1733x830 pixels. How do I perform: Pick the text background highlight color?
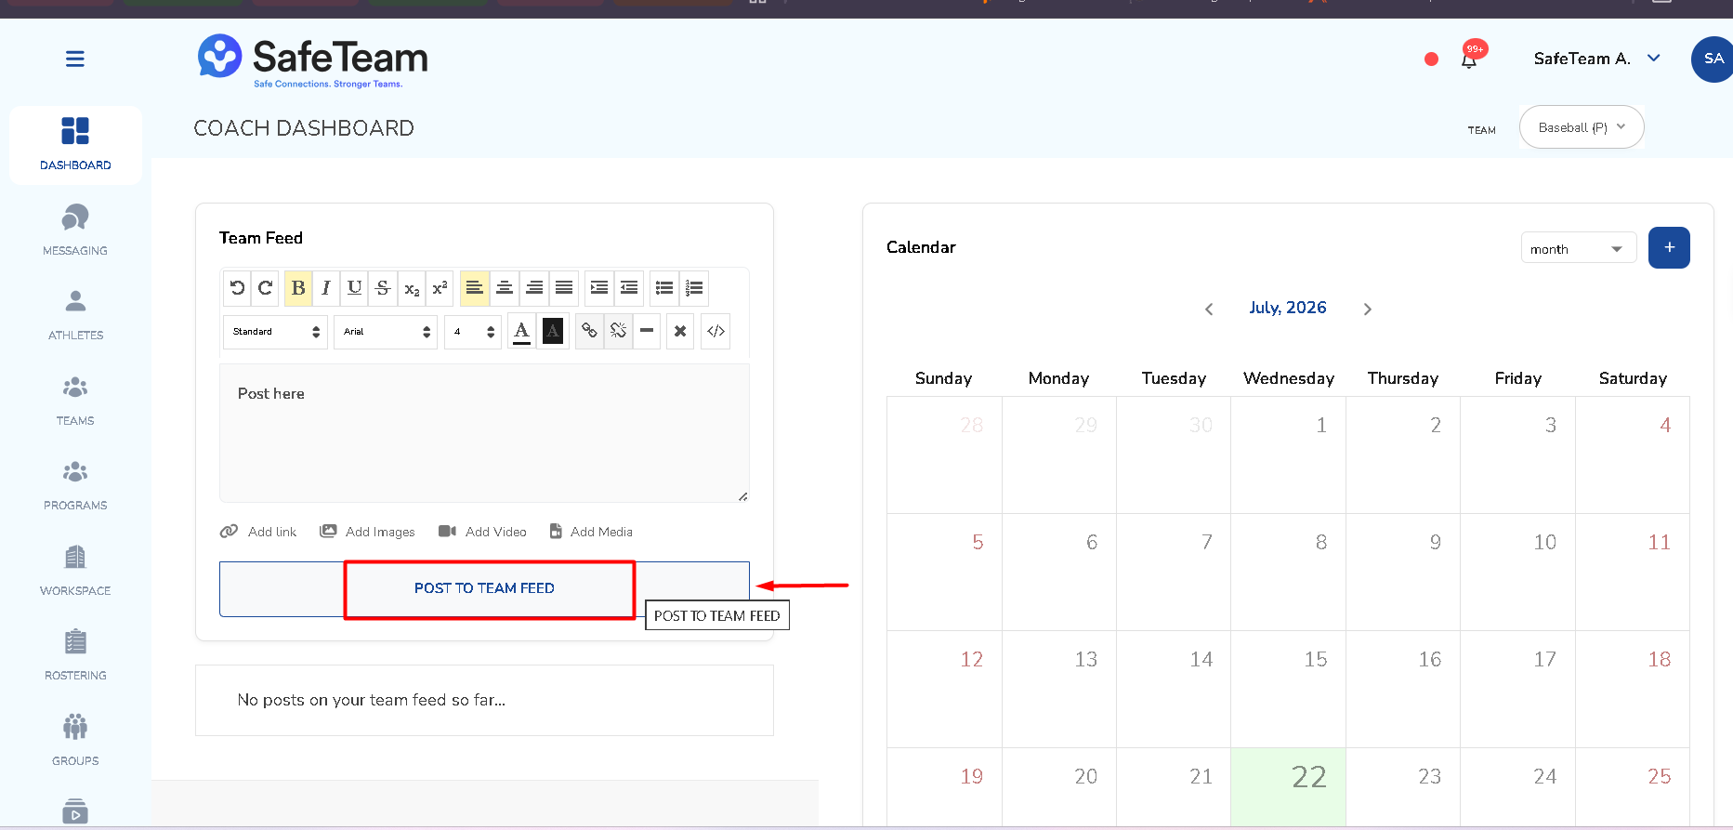click(x=553, y=332)
